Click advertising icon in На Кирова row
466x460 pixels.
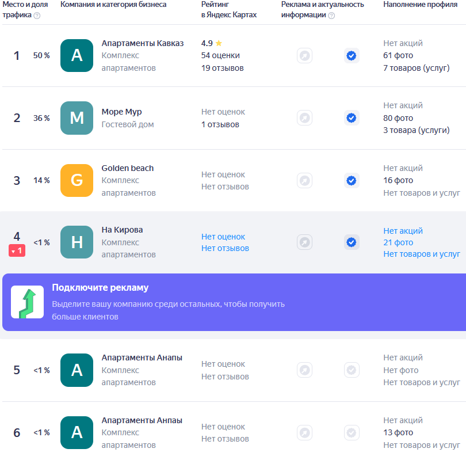click(304, 242)
